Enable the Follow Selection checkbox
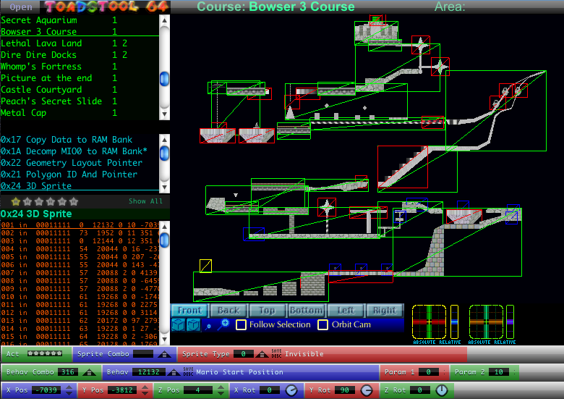This screenshot has width=564, height=399. point(242,325)
